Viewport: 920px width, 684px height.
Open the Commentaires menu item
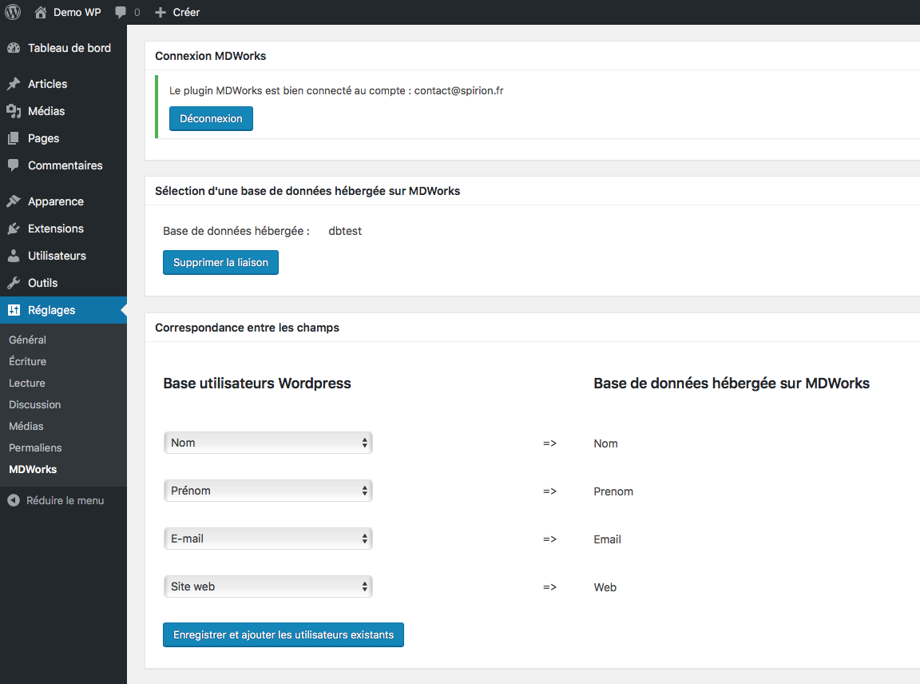pyautogui.click(x=63, y=165)
